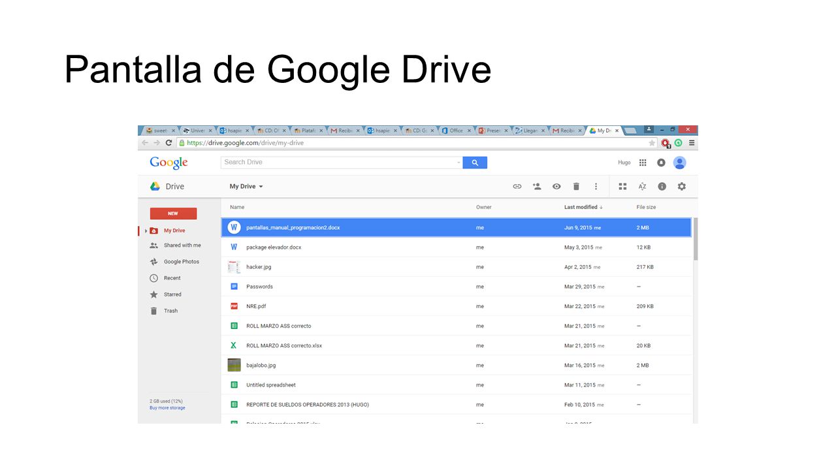This screenshot has width=836, height=470.
Task: Click the Buy more storage link
Action: [x=167, y=408]
